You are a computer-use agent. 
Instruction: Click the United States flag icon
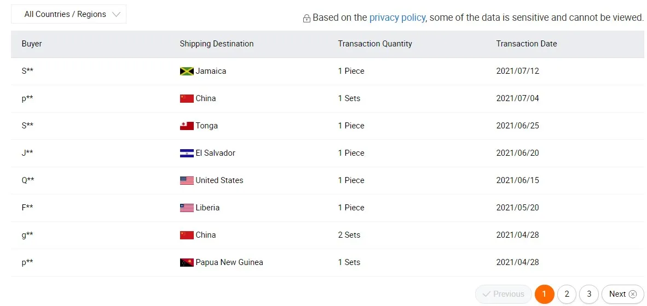(x=187, y=181)
